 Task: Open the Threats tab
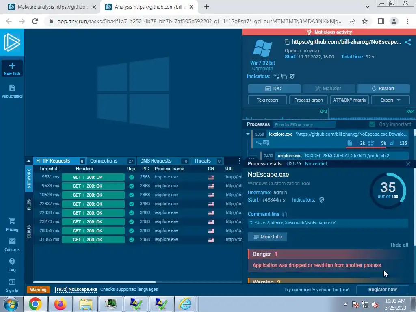tap(207, 161)
